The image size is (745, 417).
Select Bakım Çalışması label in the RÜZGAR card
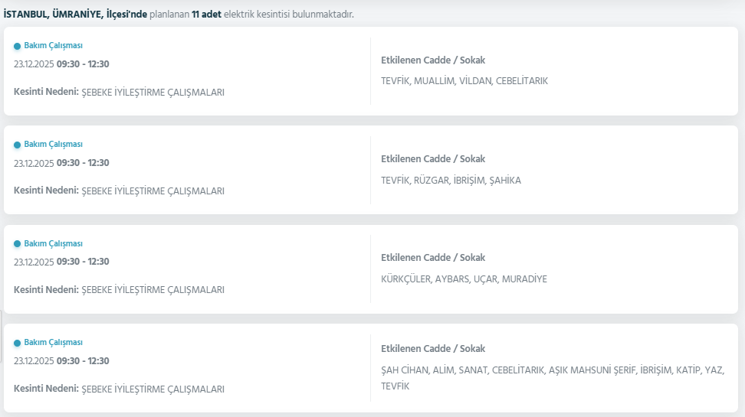[53, 144]
